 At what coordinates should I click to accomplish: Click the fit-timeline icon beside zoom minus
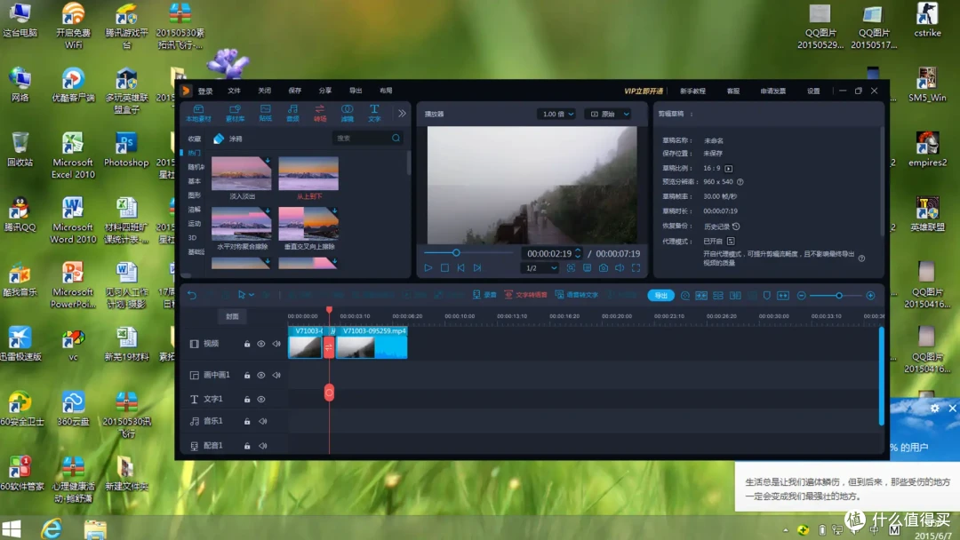pos(783,296)
